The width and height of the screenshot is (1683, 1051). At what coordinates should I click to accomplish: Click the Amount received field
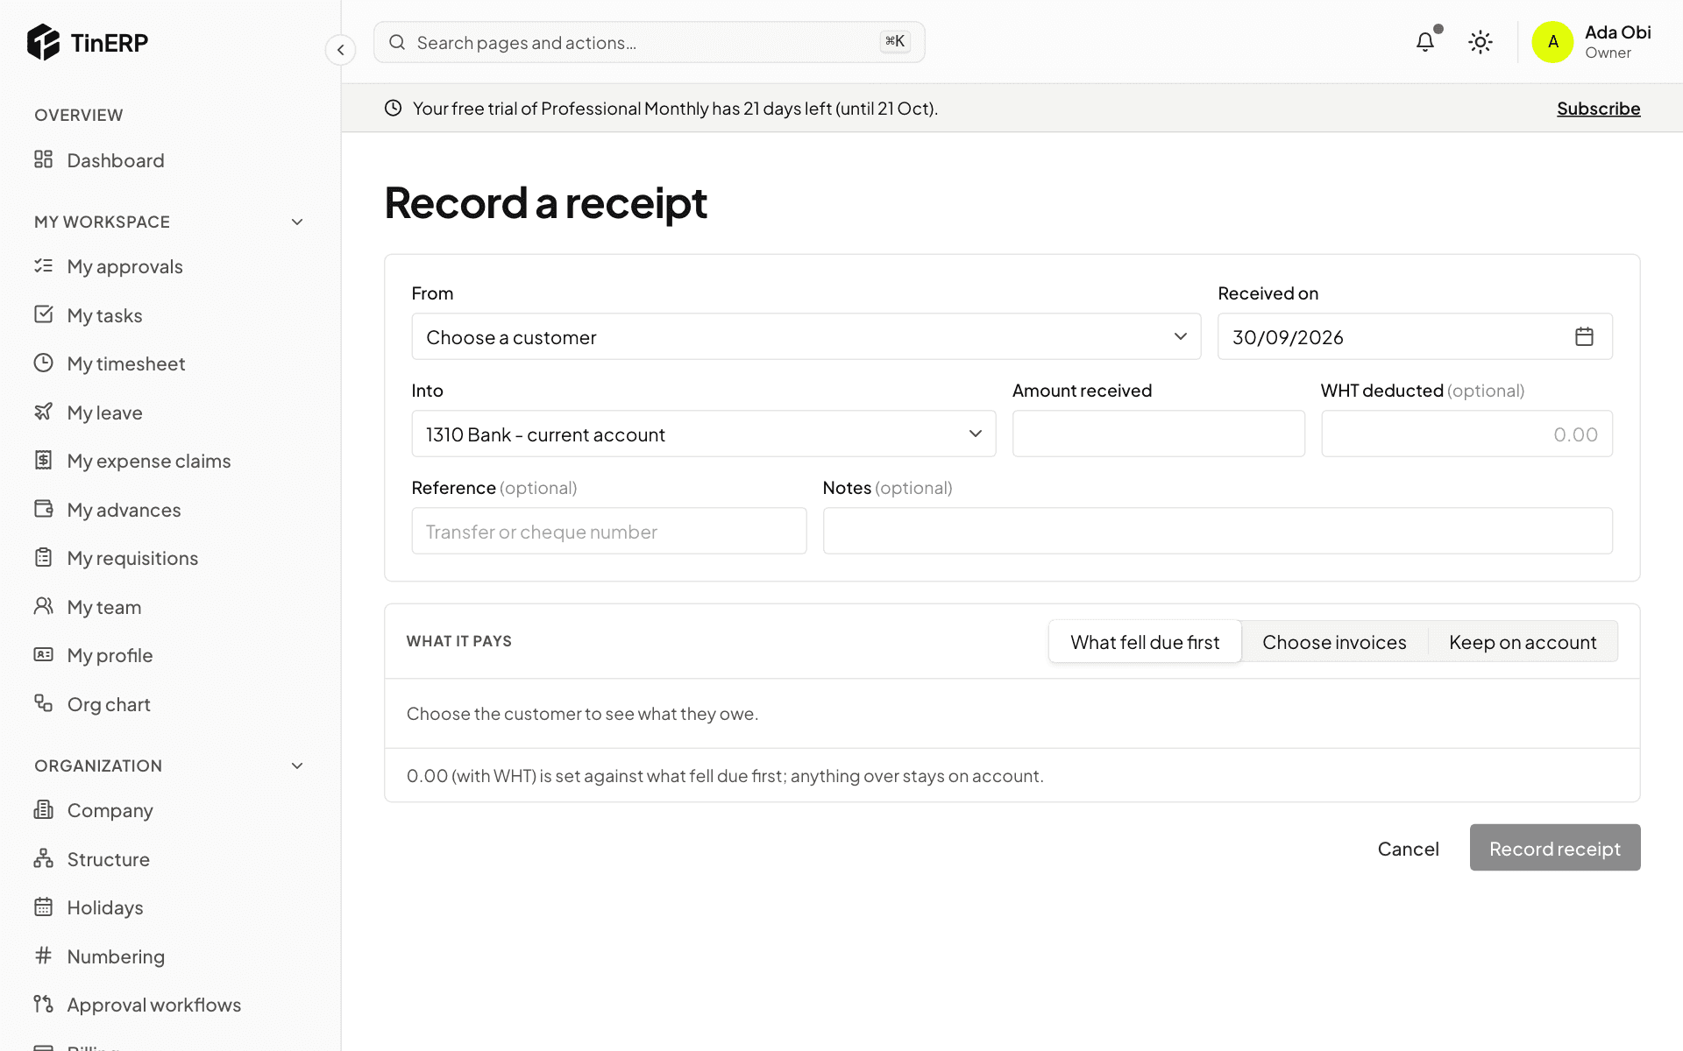point(1158,434)
